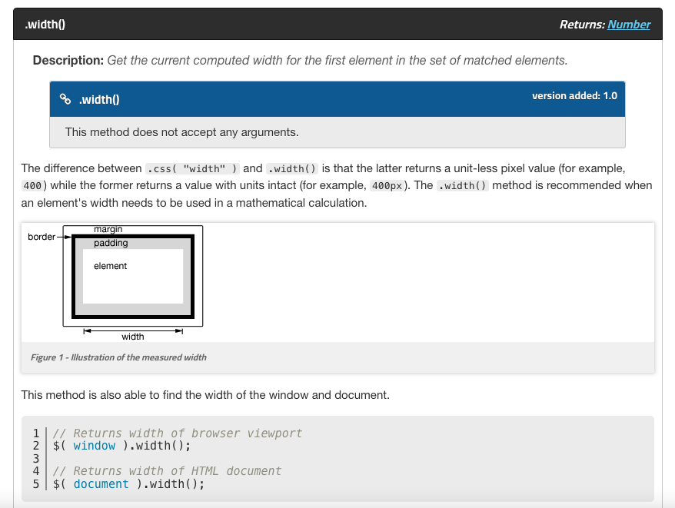Click the bold "Description:" label
This screenshot has height=508, width=675.
[68, 60]
